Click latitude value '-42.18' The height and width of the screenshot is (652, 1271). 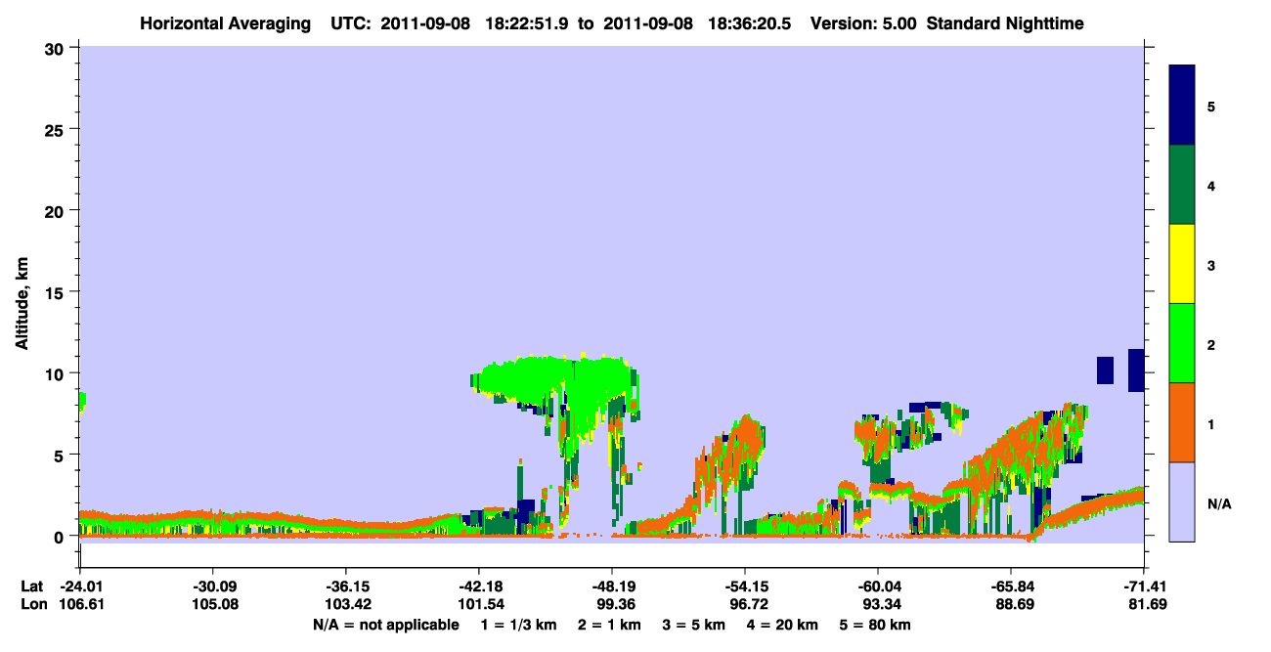(x=478, y=587)
